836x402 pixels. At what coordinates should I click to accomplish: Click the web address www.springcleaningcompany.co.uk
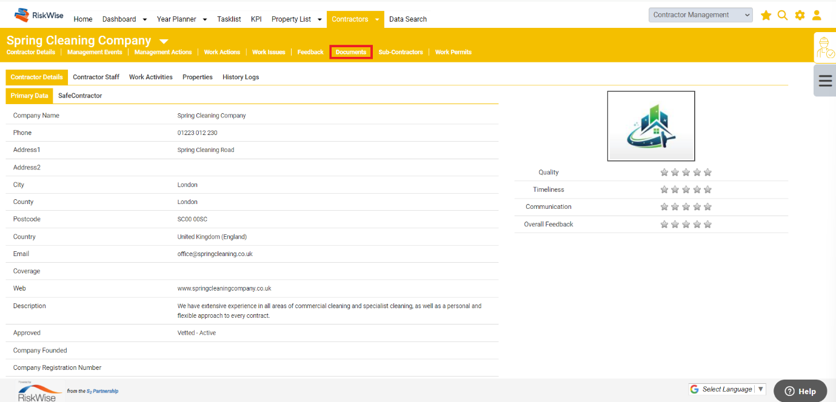[x=224, y=289]
